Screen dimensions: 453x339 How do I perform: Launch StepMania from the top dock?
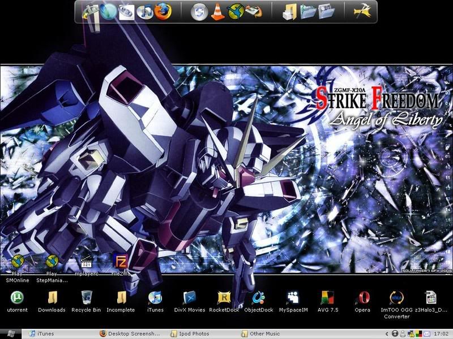click(x=236, y=11)
